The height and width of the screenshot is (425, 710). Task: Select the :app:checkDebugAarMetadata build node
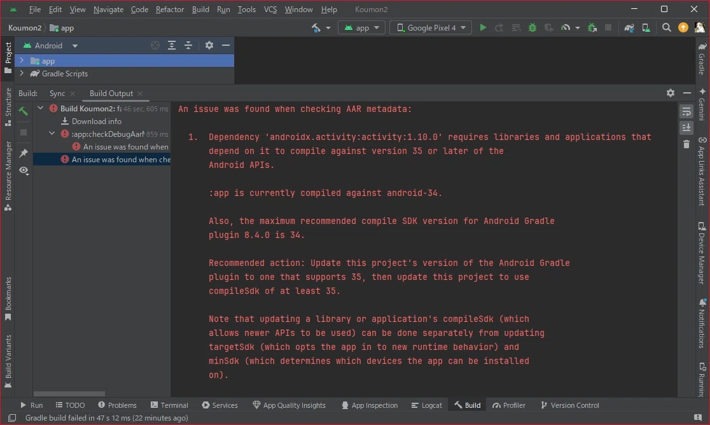click(108, 134)
